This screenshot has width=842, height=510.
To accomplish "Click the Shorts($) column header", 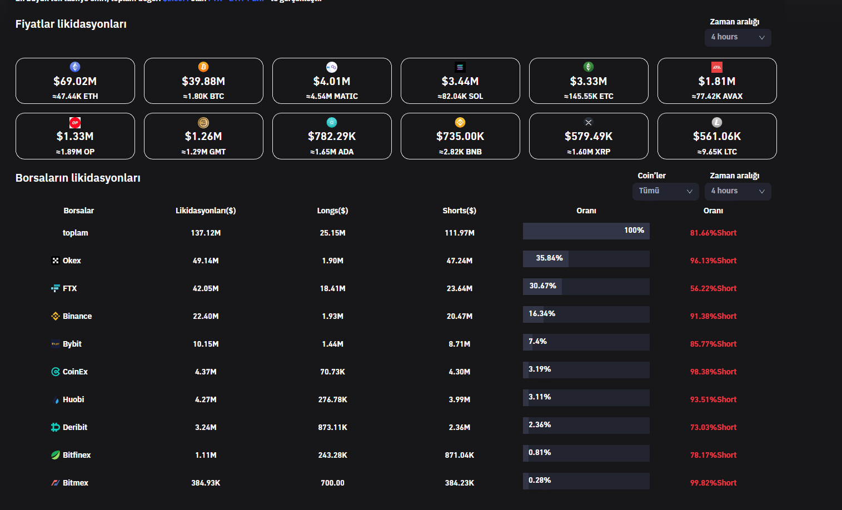I will coord(459,211).
